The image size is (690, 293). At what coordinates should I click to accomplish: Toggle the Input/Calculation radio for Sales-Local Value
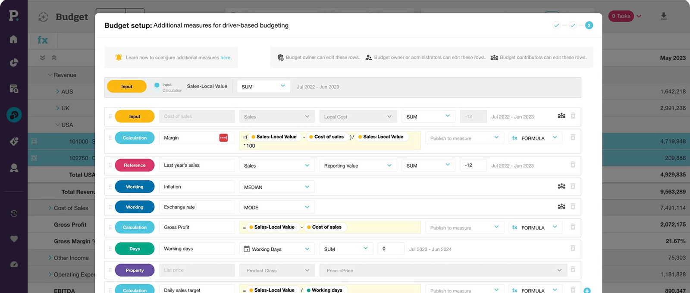[157, 85]
